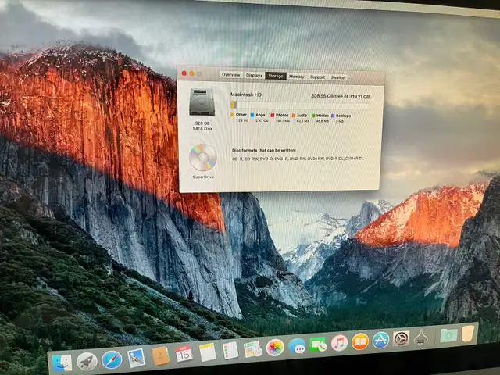Screen dimensions: 500x375
Task: Launch Safari compass icon in dock
Action: 112,359
